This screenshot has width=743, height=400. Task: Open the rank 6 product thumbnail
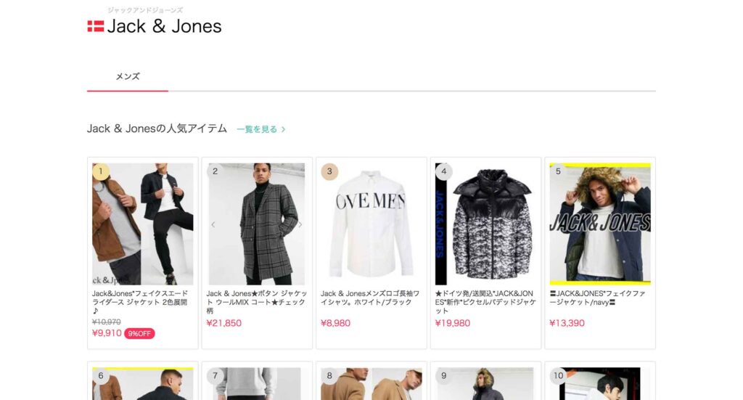143,383
